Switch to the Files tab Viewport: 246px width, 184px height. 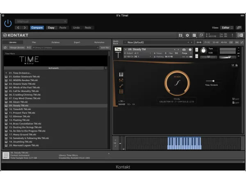coord(34,43)
